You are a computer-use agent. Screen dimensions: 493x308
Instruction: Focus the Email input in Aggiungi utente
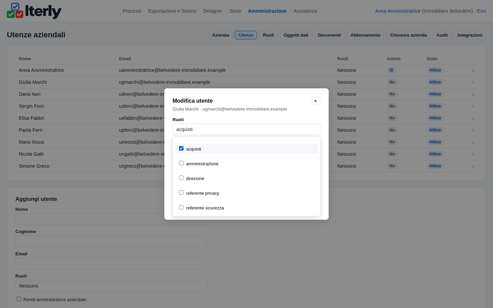click(x=111, y=264)
